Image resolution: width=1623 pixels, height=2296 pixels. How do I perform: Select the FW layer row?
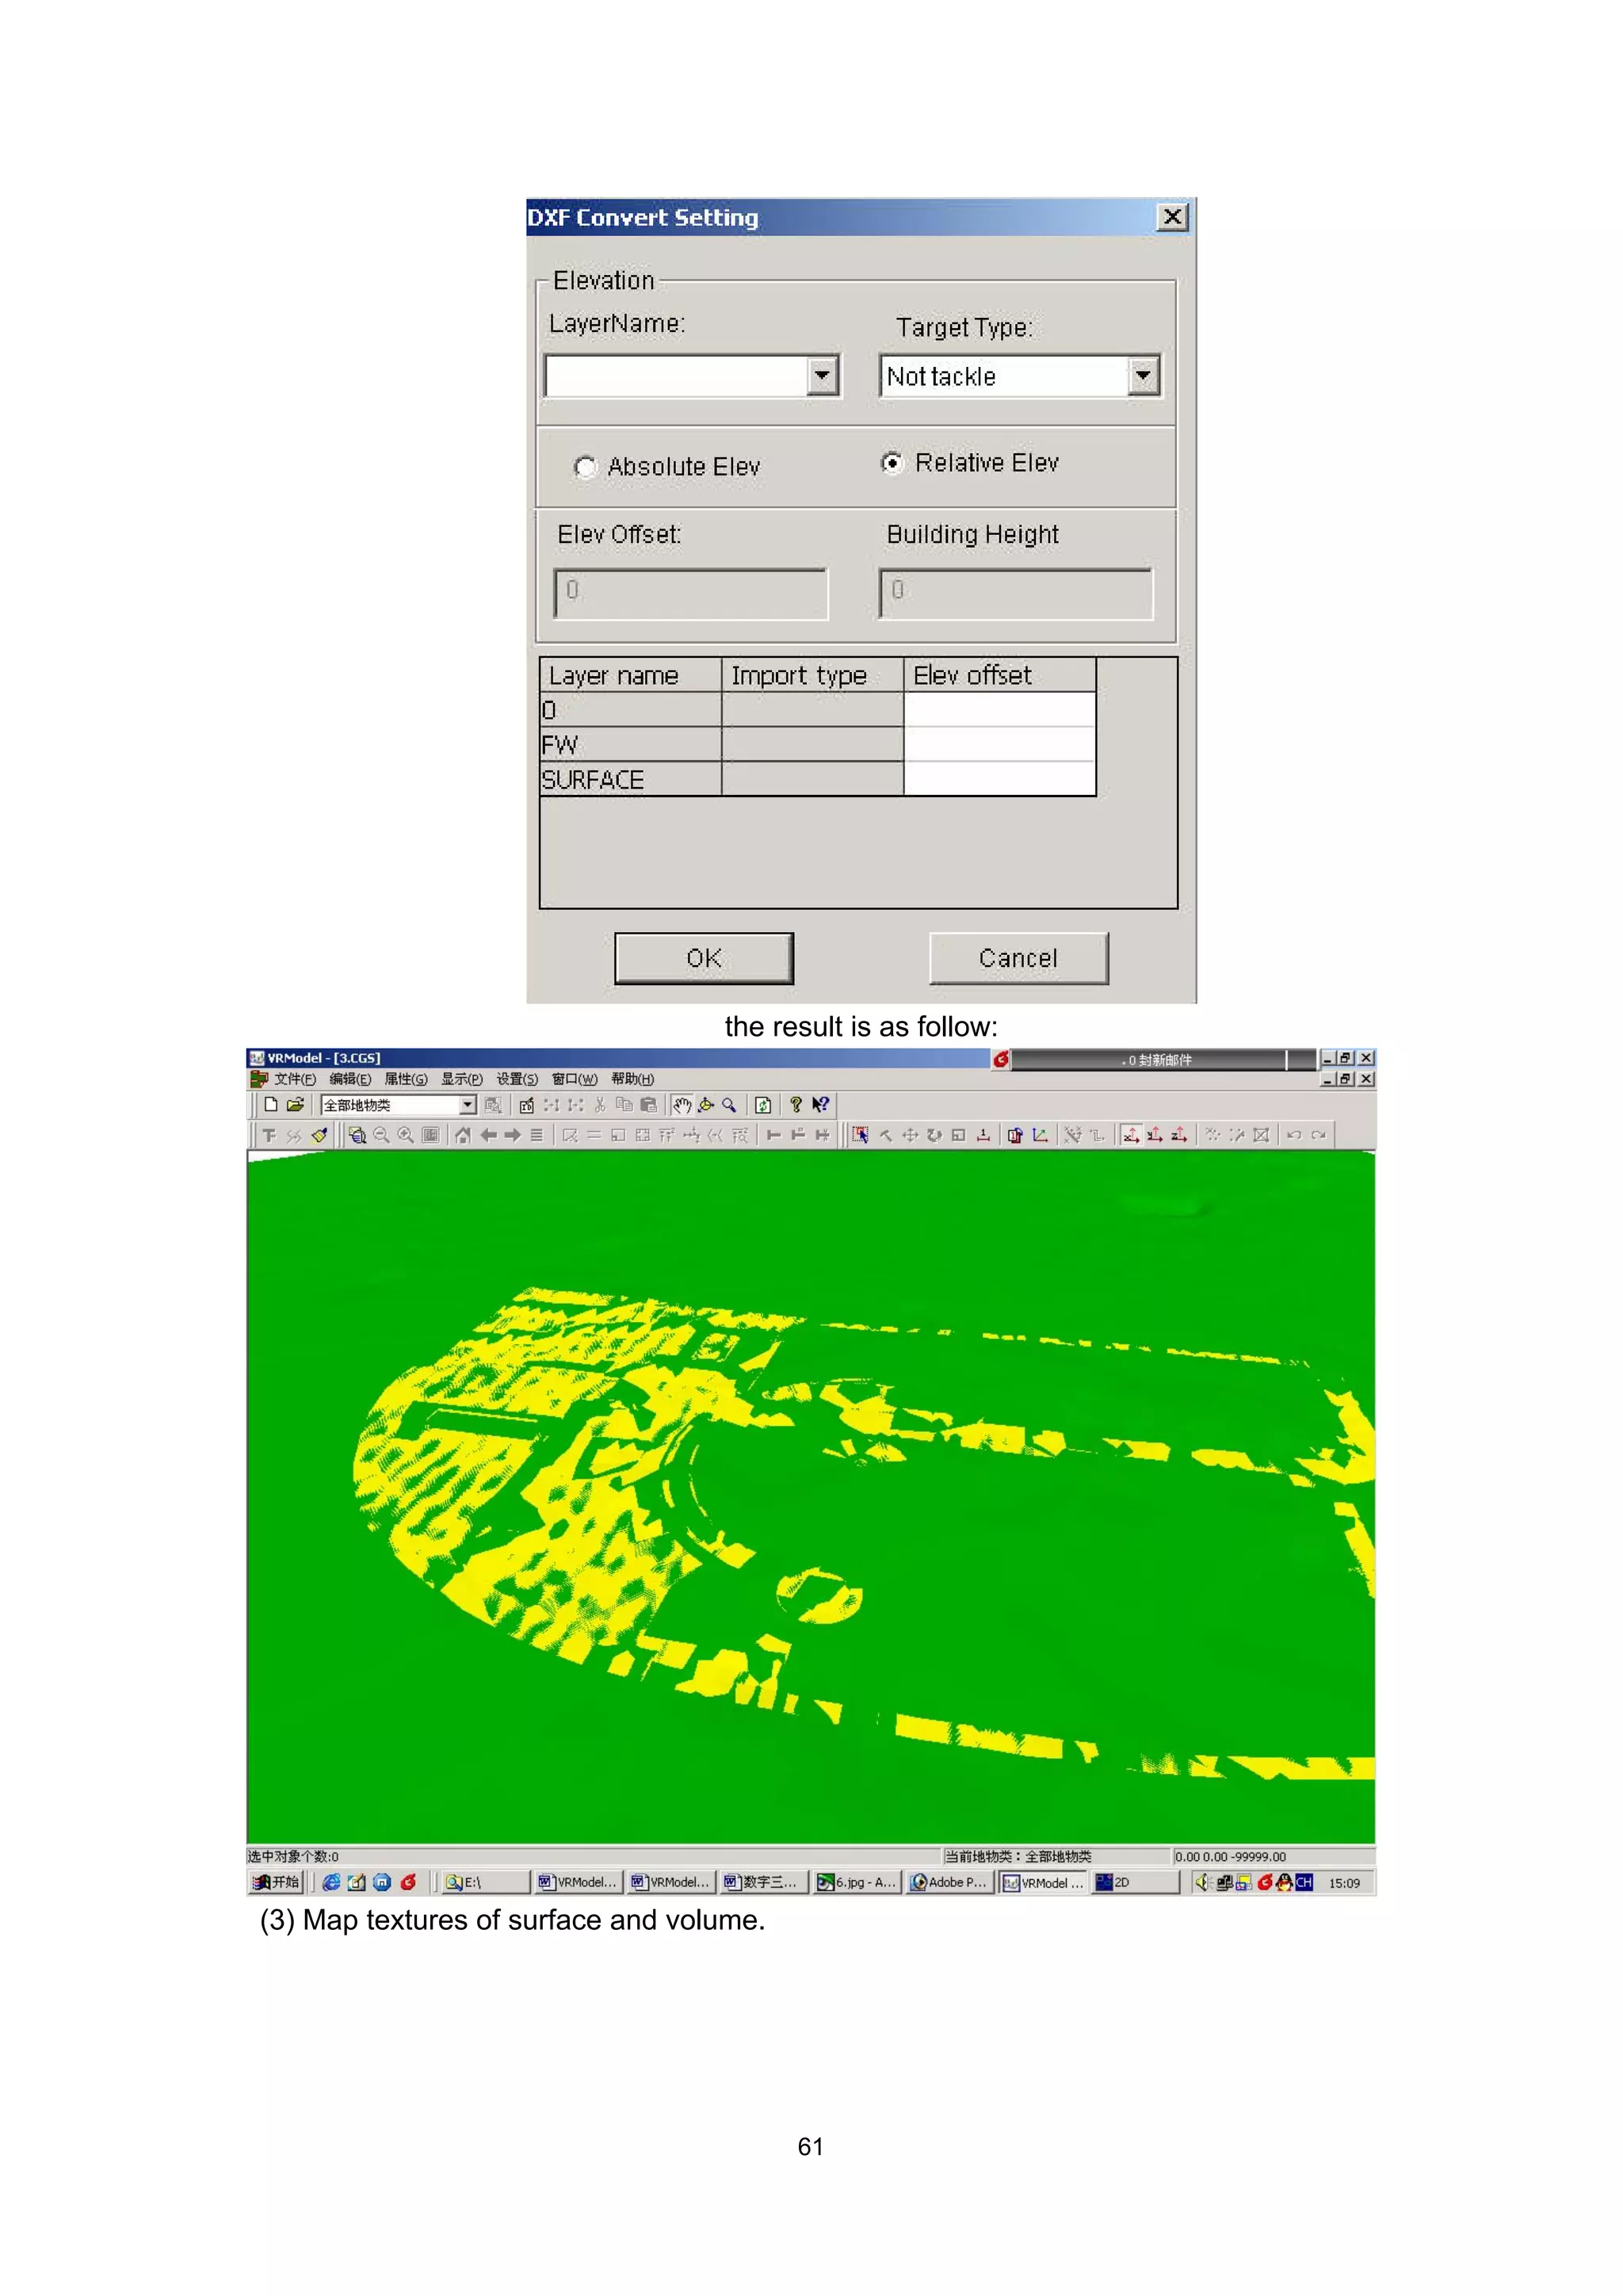[817, 744]
